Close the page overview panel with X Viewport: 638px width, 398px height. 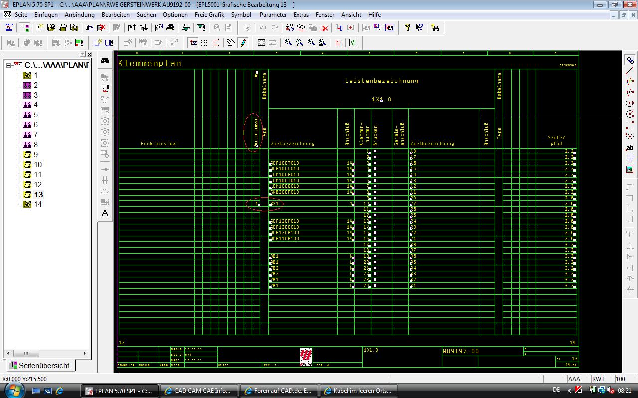pos(89,54)
